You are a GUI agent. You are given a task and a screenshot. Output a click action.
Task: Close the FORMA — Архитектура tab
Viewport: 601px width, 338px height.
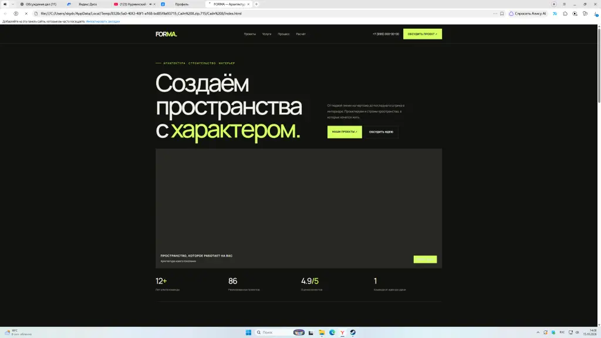coord(248,4)
